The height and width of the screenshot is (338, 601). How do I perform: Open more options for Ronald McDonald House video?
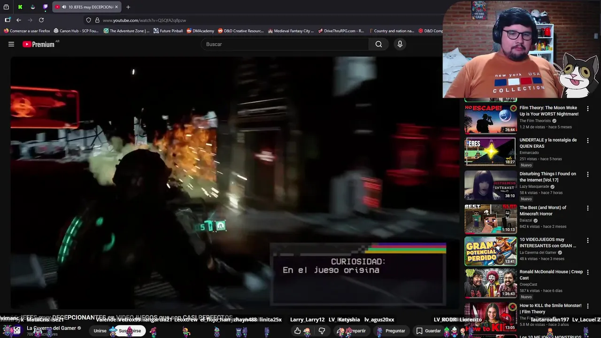pyautogui.click(x=587, y=273)
